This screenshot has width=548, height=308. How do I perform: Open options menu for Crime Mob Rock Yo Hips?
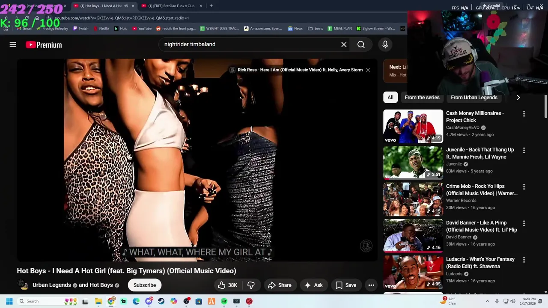click(x=524, y=187)
